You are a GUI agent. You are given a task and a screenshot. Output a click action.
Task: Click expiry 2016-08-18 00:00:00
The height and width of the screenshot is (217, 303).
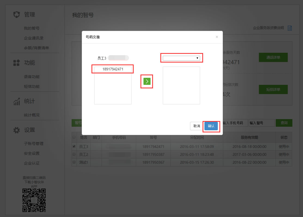[x=249, y=147]
